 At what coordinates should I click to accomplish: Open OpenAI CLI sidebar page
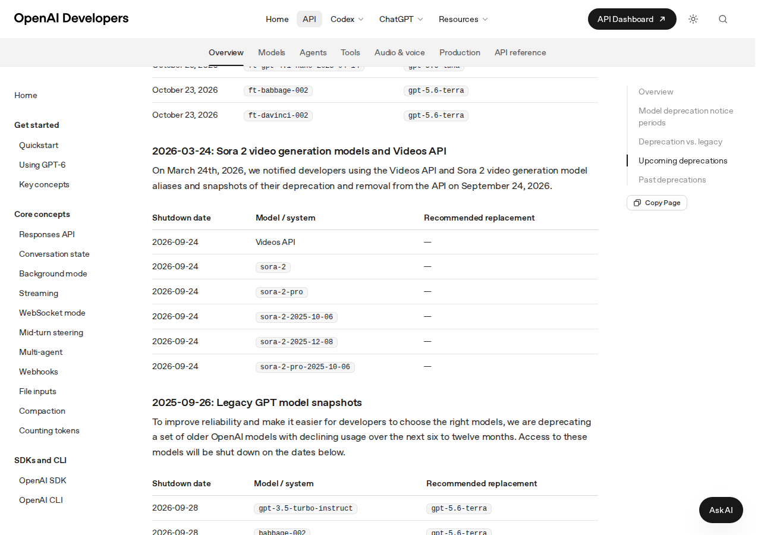tap(41, 500)
